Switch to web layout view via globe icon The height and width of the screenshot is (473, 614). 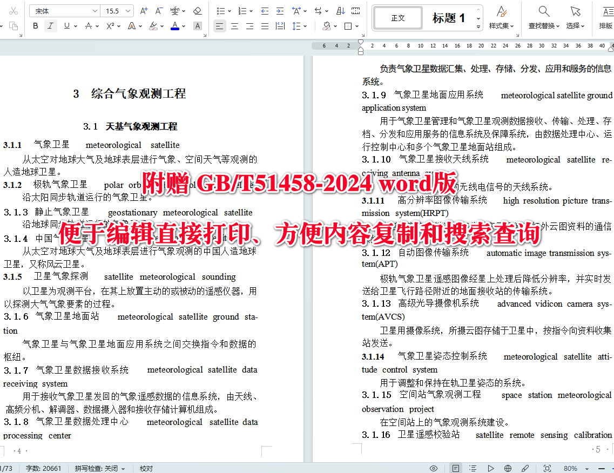pos(508,468)
